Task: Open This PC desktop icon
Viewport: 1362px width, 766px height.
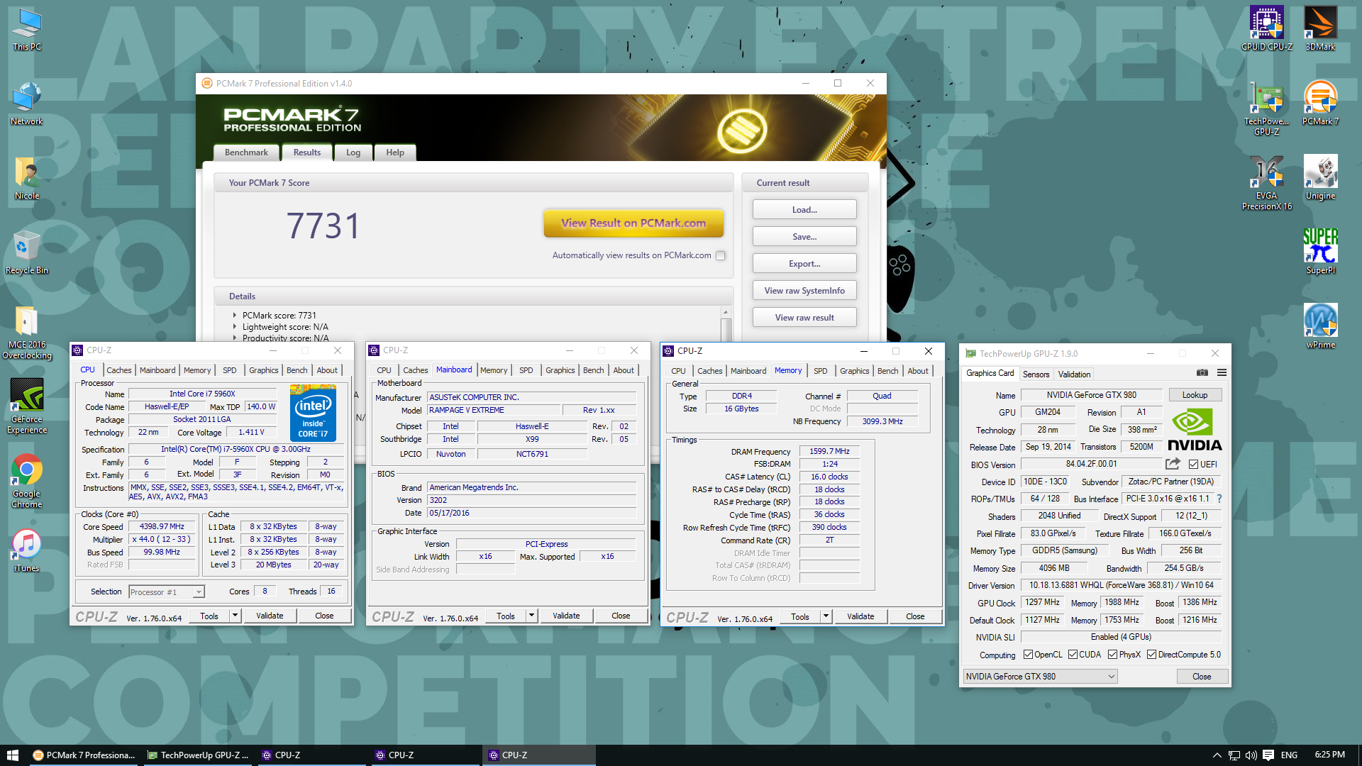Action: [x=27, y=30]
